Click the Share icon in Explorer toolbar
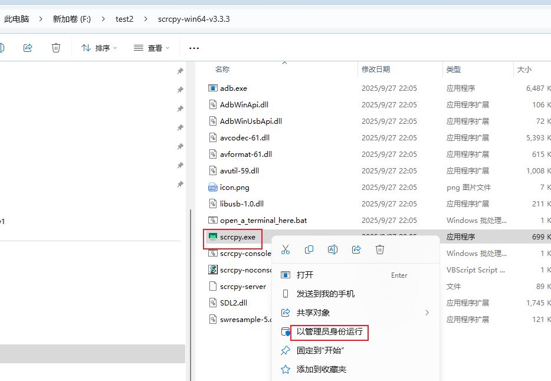The height and width of the screenshot is (381, 551). click(28, 48)
